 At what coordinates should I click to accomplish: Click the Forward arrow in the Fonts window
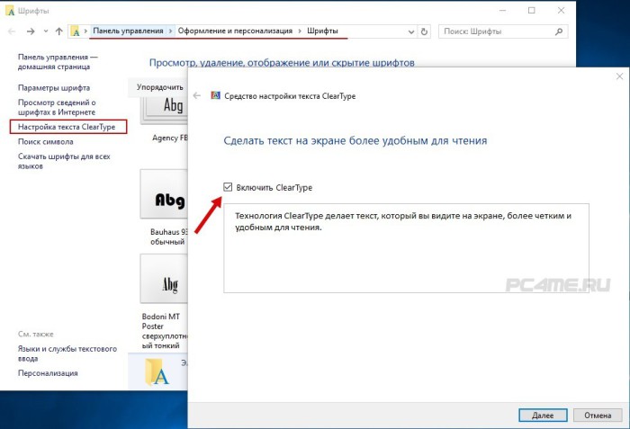pyautogui.click(x=31, y=31)
